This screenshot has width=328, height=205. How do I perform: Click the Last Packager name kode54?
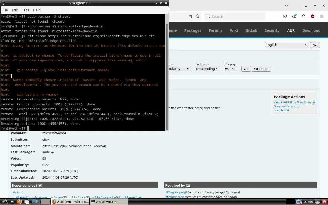(48, 152)
